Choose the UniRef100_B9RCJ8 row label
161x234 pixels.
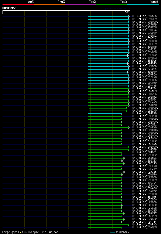(144, 114)
